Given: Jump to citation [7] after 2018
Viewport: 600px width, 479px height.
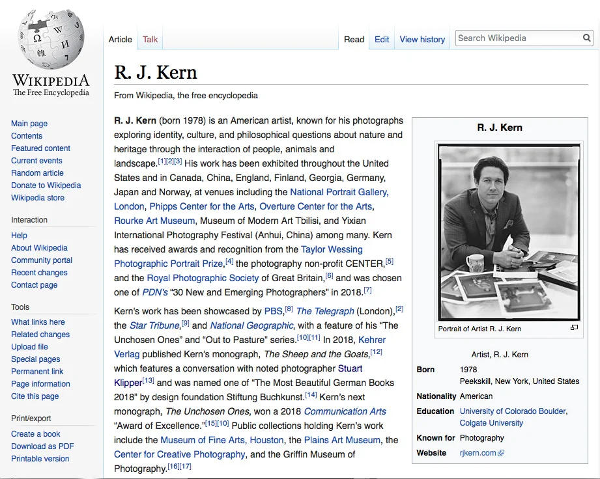Looking at the screenshot, I should pos(367,290).
